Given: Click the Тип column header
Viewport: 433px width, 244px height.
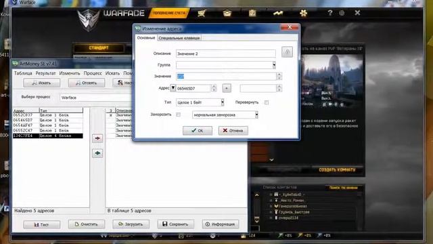Looking at the screenshot, I should click(x=61, y=110).
